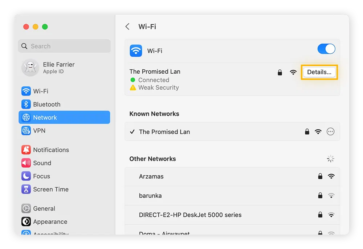Click the red close window button
This screenshot has height=249, width=363.
click(26, 27)
